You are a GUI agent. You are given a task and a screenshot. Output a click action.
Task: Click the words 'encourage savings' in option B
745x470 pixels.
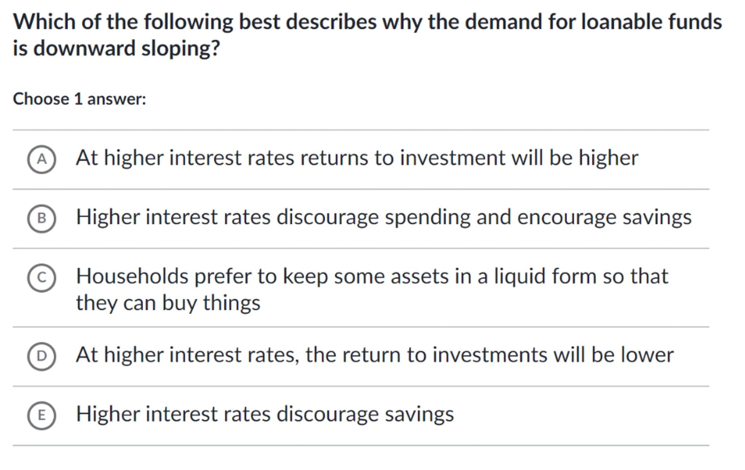pyautogui.click(x=604, y=217)
